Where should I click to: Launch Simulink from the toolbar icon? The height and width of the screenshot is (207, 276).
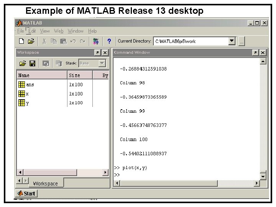(x=96, y=41)
